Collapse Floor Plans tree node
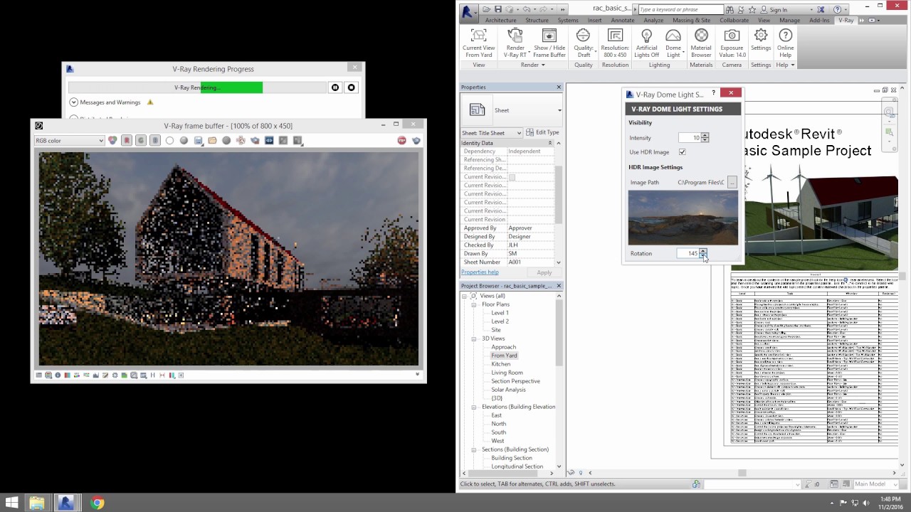Image resolution: width=911 pixels, height=512 pixels. pyautogui.click(x=474, y=304)
